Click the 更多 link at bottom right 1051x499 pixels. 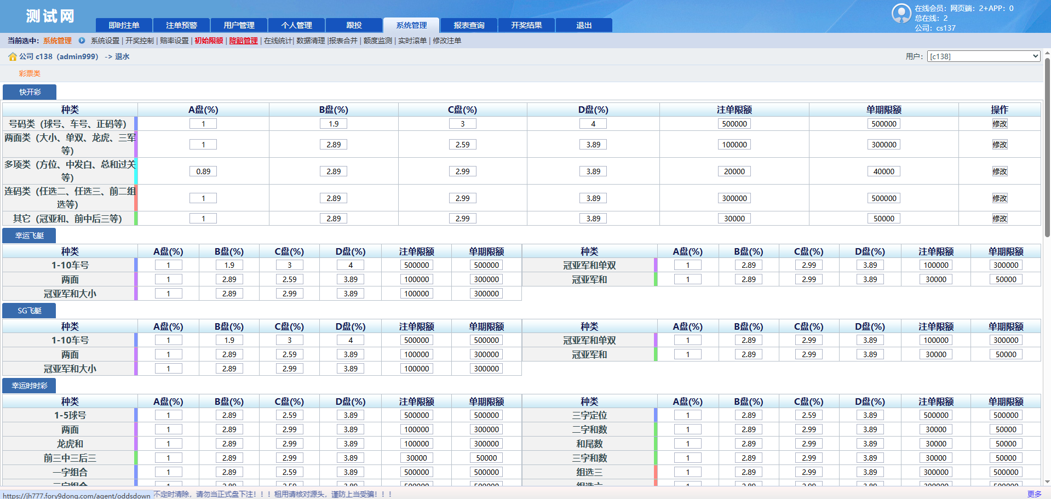click(x=1034, y=494)
